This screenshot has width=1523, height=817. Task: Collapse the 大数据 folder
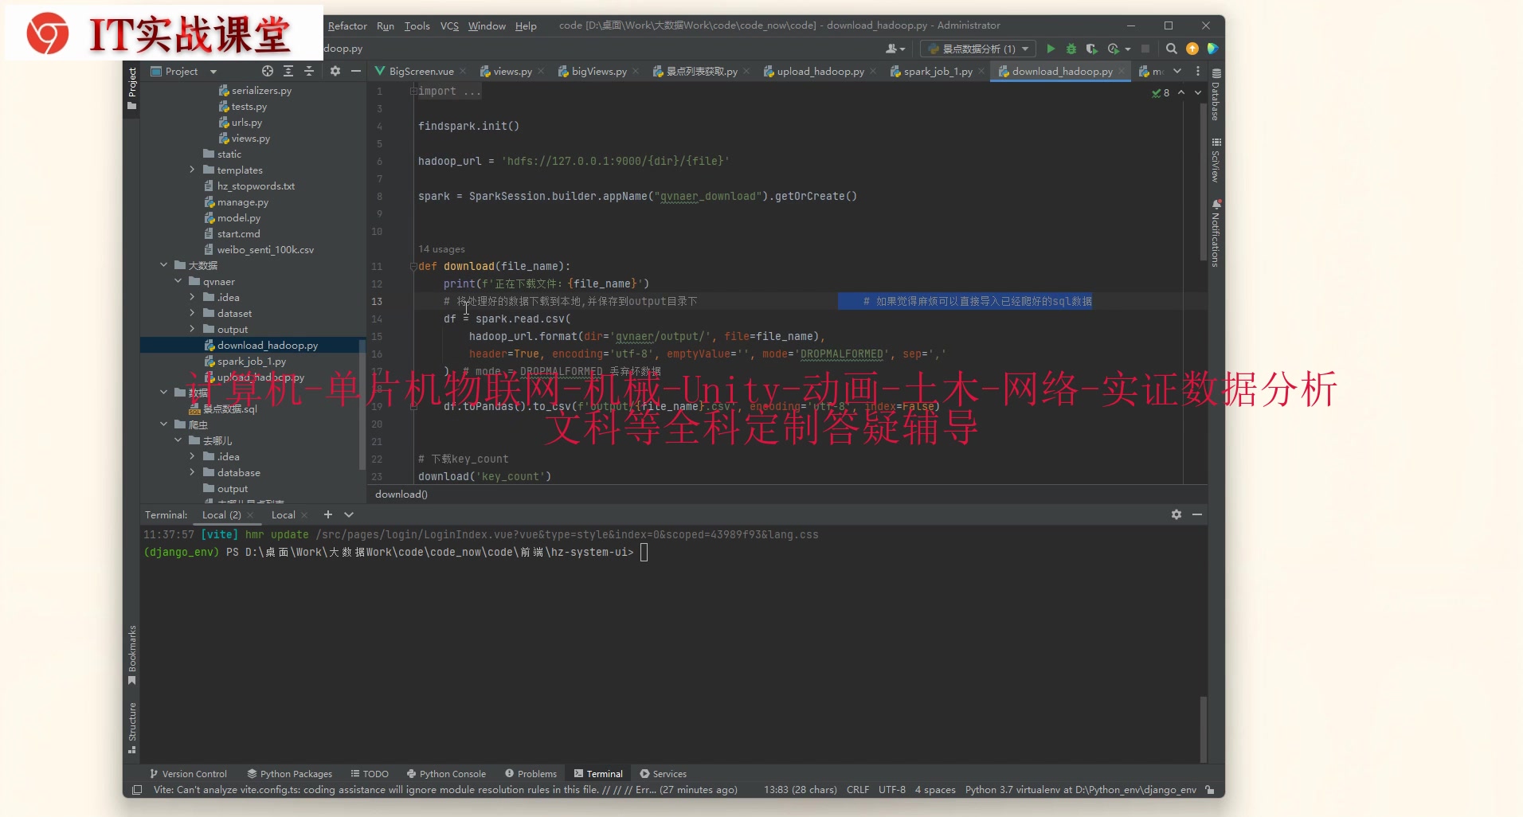pos(163,265)
